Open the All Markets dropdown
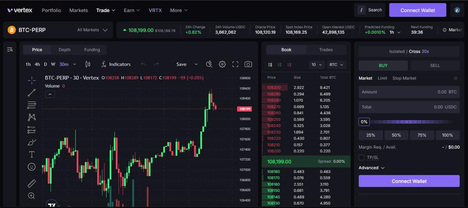468x208 pixels. [92, 30]
